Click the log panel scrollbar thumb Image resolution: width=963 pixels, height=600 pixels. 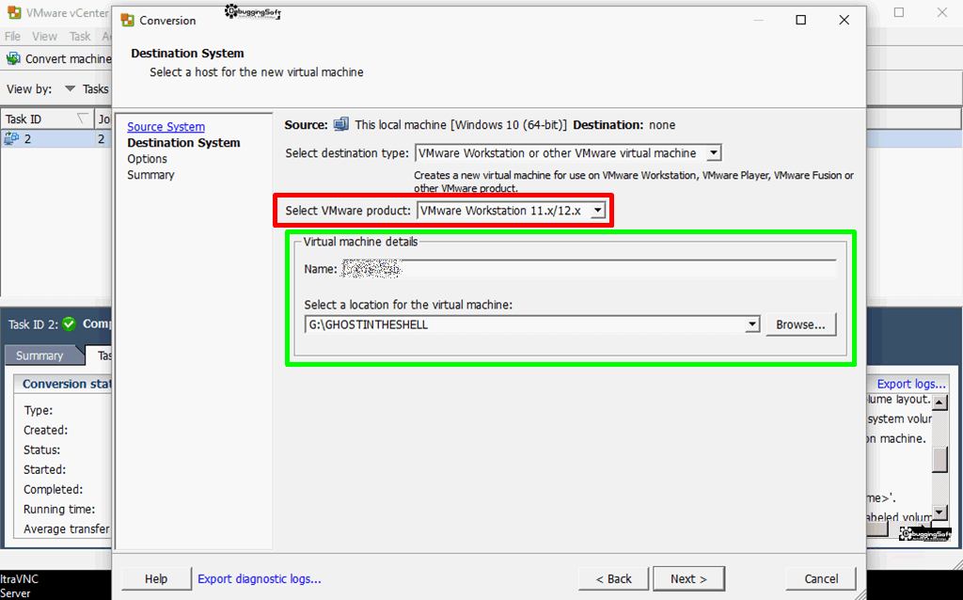[x=939, y=461]
